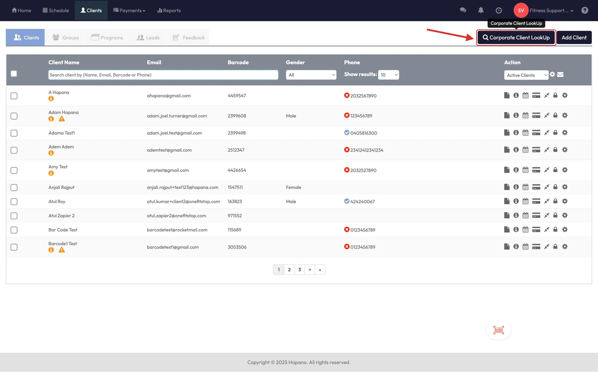Click the orange warning icon under Adam Hapana
This screenshot has height=372, width=598.
pos(62,119)
